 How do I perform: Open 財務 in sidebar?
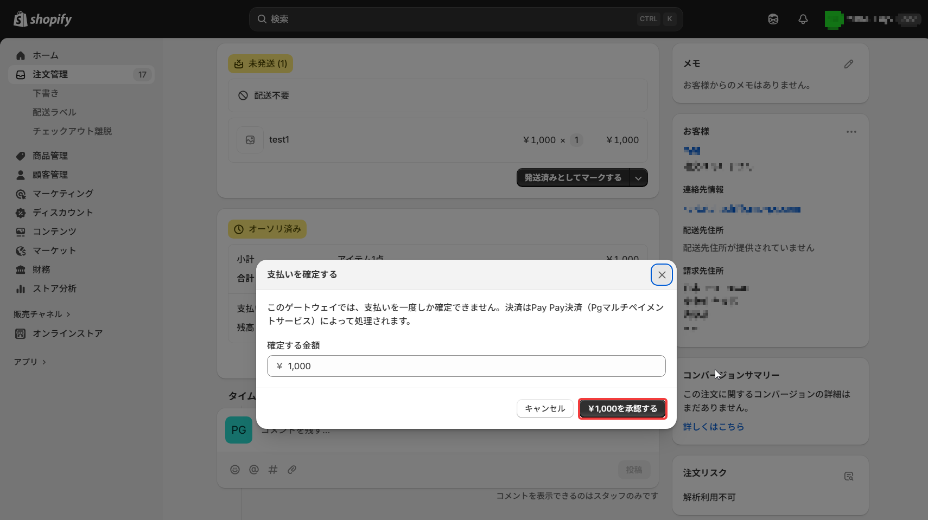(x=41, y=269)
